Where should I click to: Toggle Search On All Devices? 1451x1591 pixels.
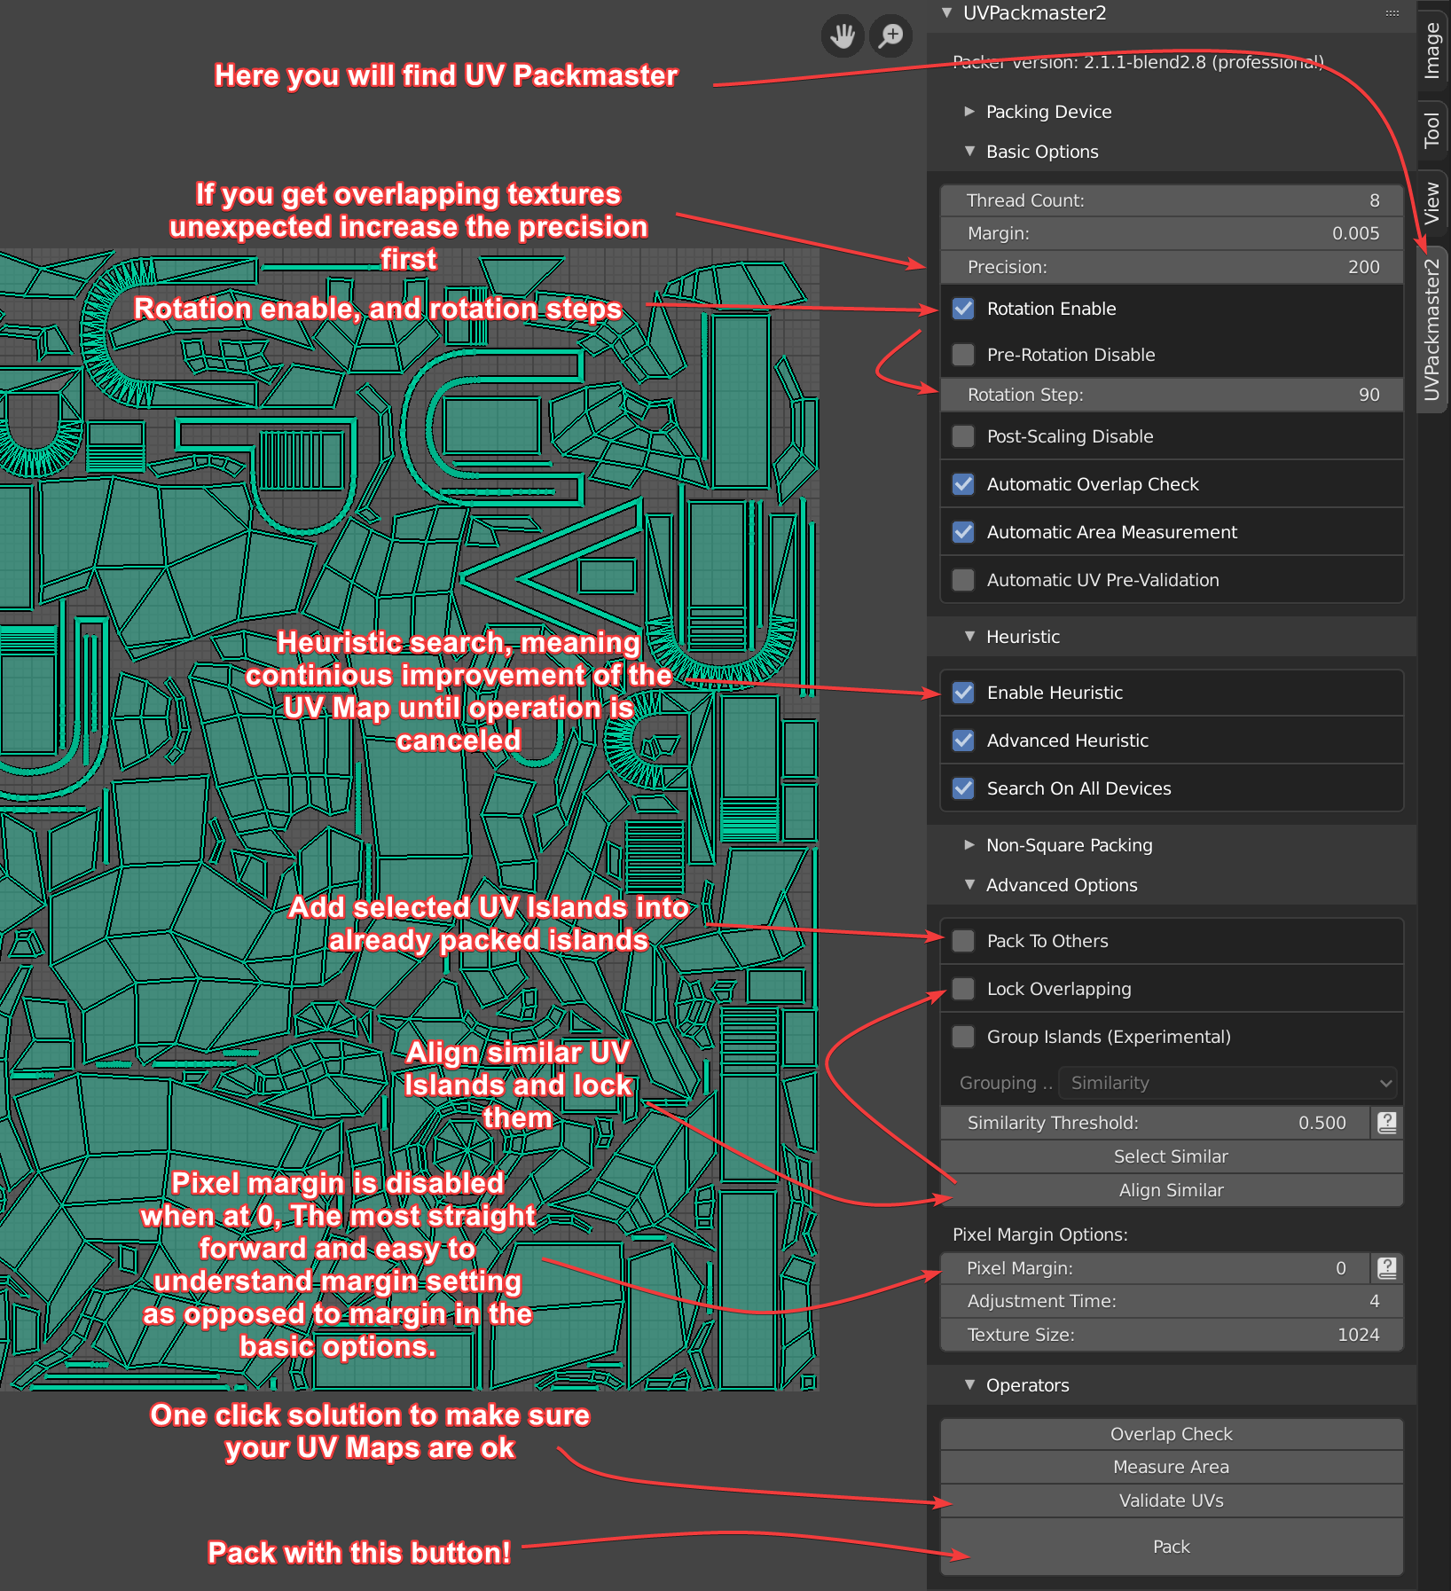point(963,788)
